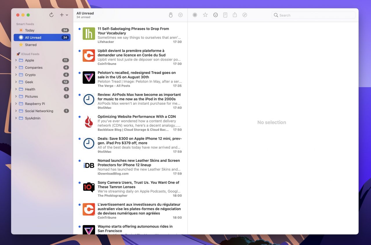Refresh all feeds with the reload icon
Screen dimensions: 371x245
tap(51, 15)
